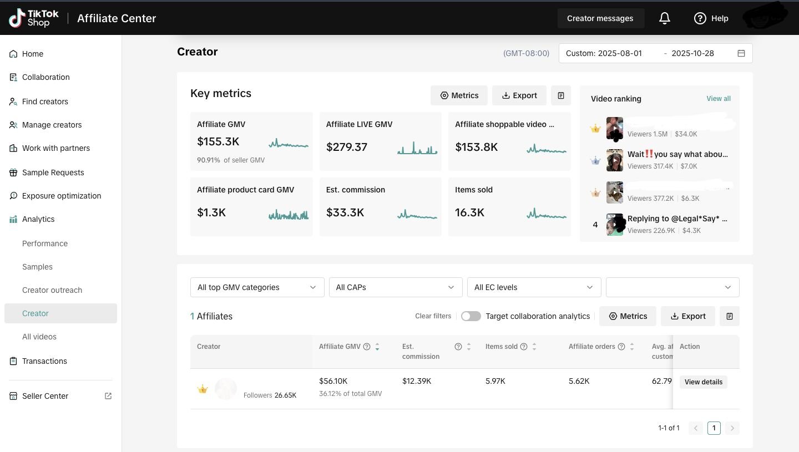Expand the All CAPs dropdown
Image resolution: width=799 pixels, height=452 pixels.
(x=395, y=287)
